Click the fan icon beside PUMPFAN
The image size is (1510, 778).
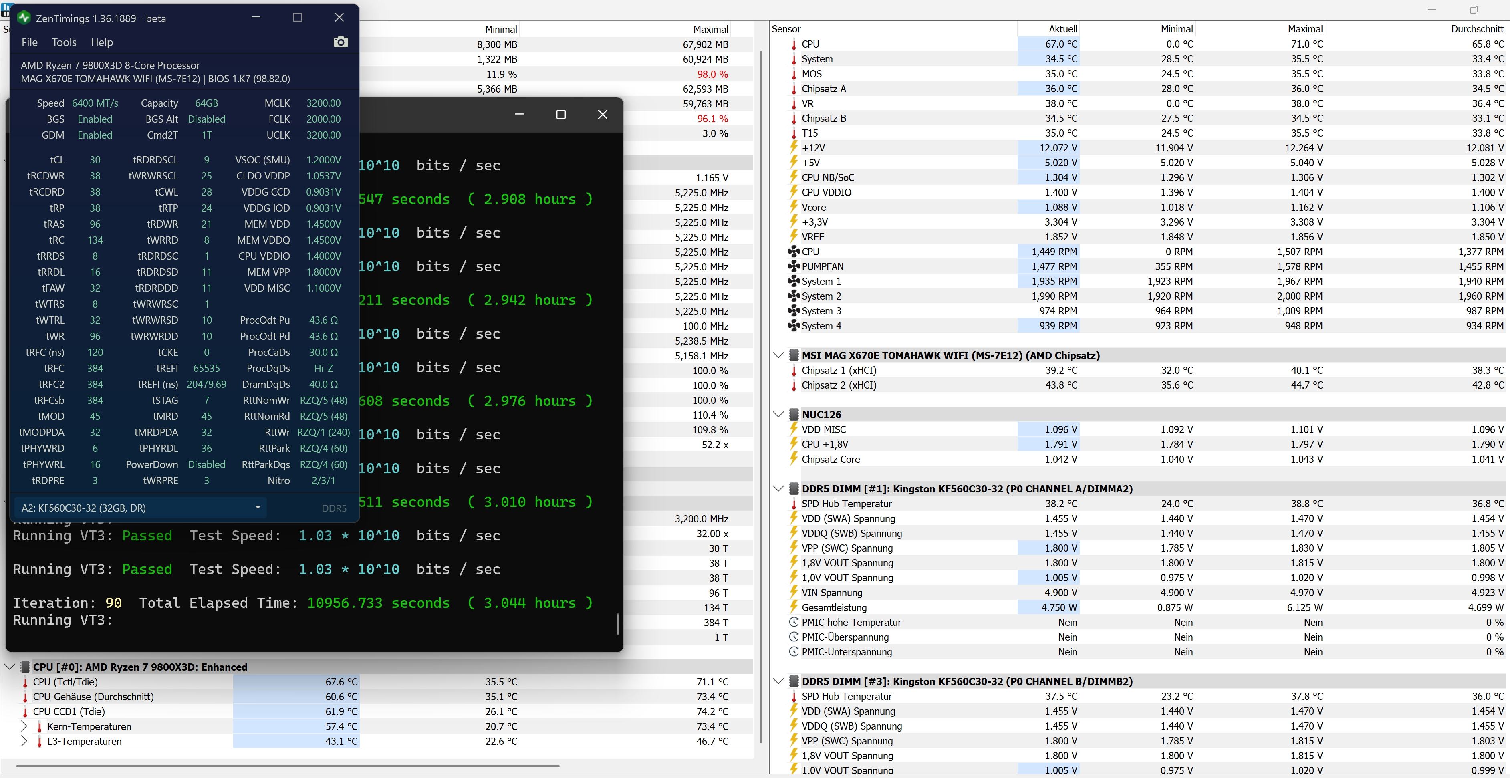click(x=794, y=266)
